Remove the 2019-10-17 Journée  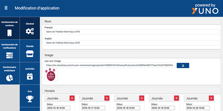coord(107,98)
